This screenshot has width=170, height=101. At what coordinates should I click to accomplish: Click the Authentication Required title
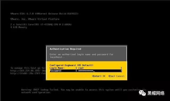click(x=65, y=49)
